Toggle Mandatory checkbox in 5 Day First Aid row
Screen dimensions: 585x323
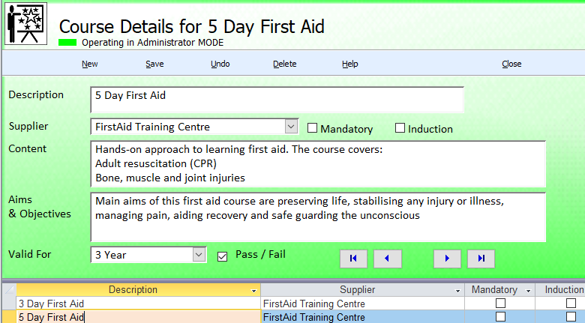(x=500, y=317)
